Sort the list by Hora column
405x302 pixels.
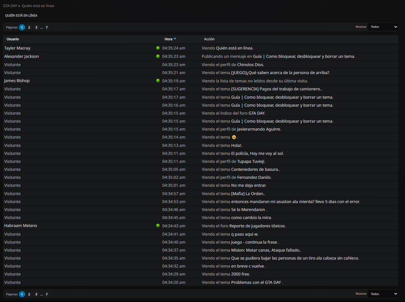coord(169,39)
